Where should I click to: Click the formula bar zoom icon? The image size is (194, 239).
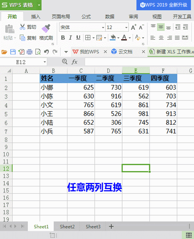pyautogui.click(x=65, y=62)
